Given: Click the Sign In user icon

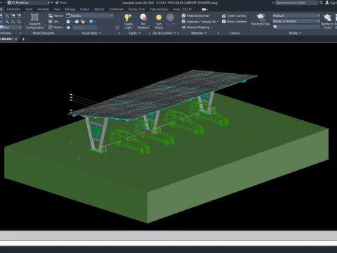Looking at the screenshot, I should [x=327, y=3].
